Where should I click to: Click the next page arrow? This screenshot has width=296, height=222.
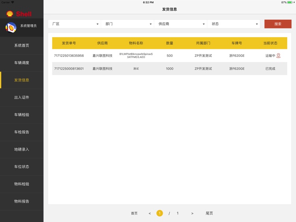[x=192, y=213]
